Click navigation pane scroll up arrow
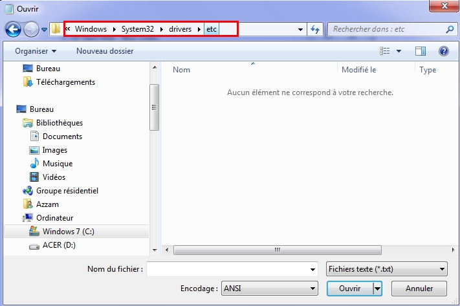 [x=155, y=68]
